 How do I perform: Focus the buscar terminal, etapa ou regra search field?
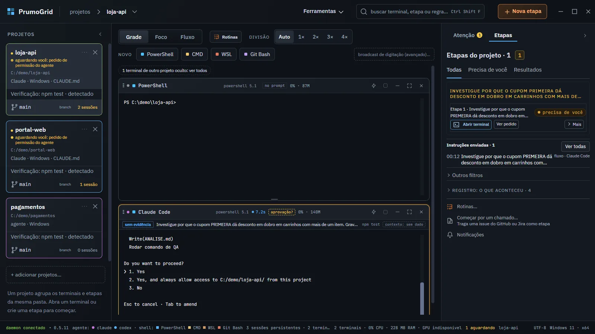[420, 12]
